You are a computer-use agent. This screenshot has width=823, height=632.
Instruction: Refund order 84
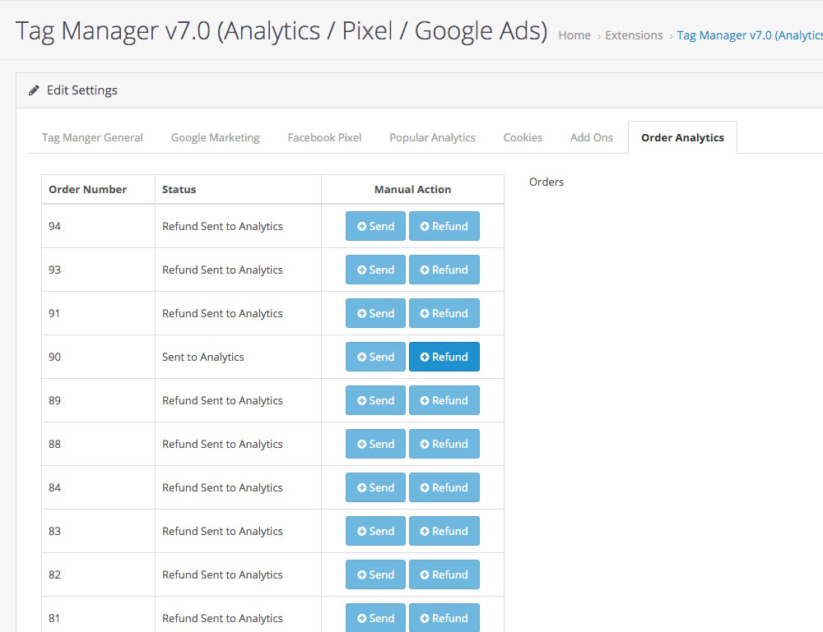coord(444,487)
